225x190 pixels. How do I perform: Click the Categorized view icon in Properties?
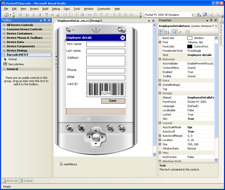click(x=161, y=32)
